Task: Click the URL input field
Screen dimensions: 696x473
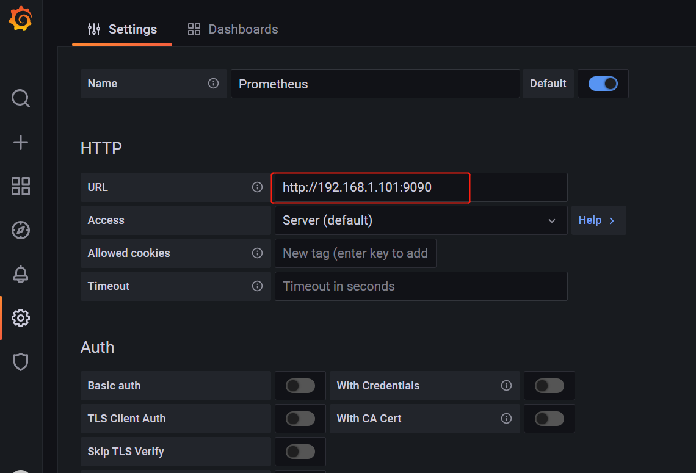Action: (421, 187)
